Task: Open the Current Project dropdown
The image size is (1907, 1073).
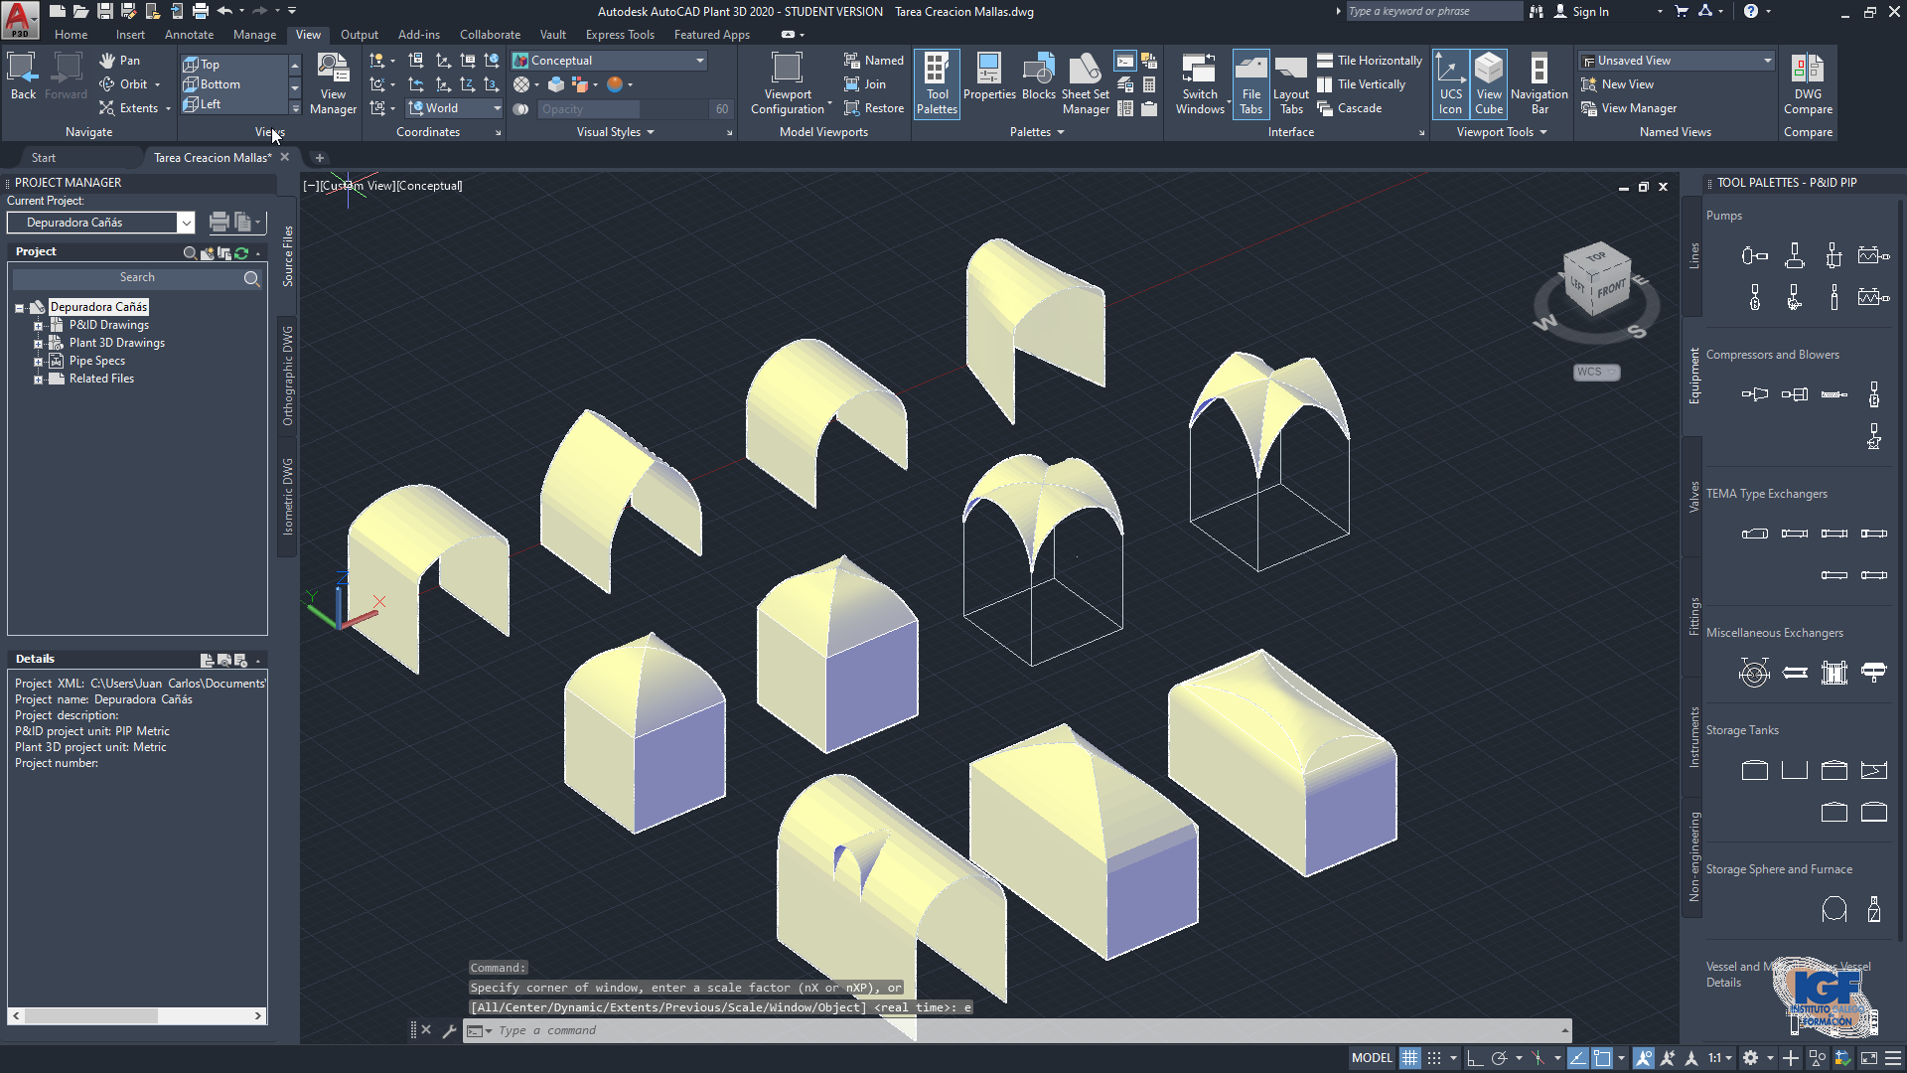Action: click(x=100, y=223)
